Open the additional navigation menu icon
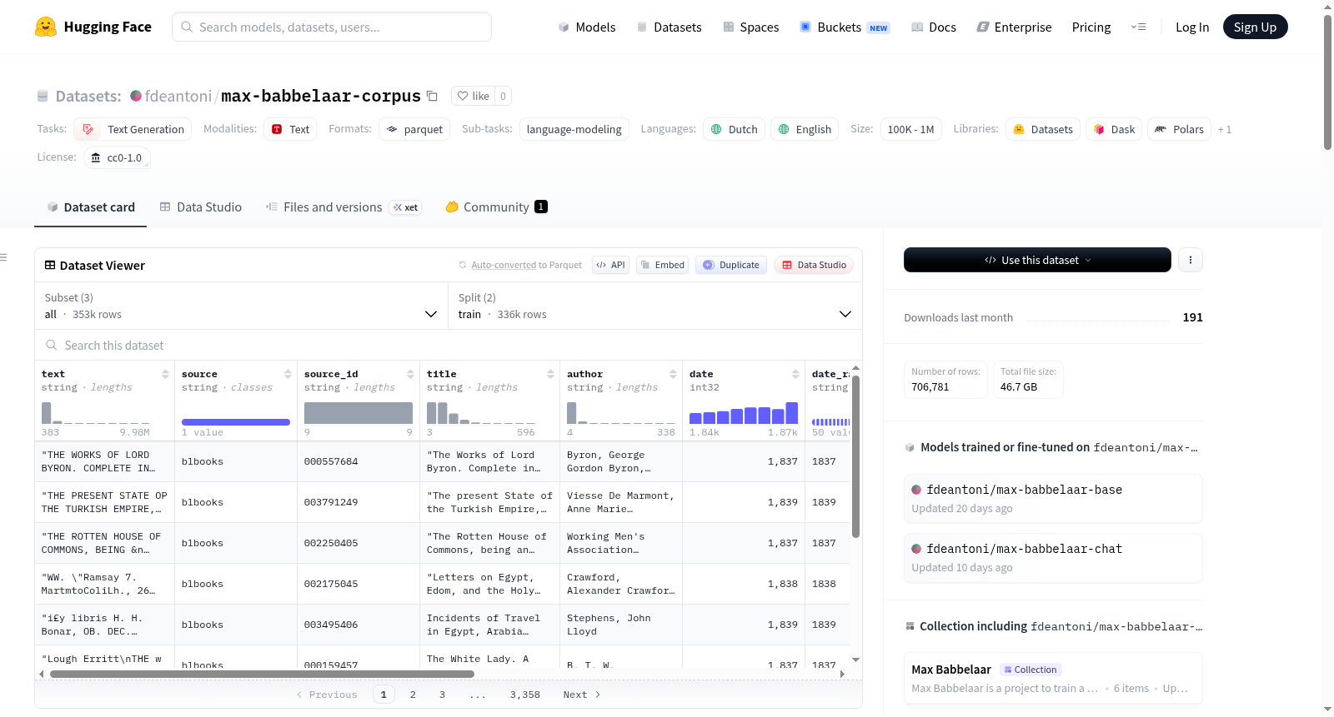1334x717 pixels. click(x=1138, y=27)
